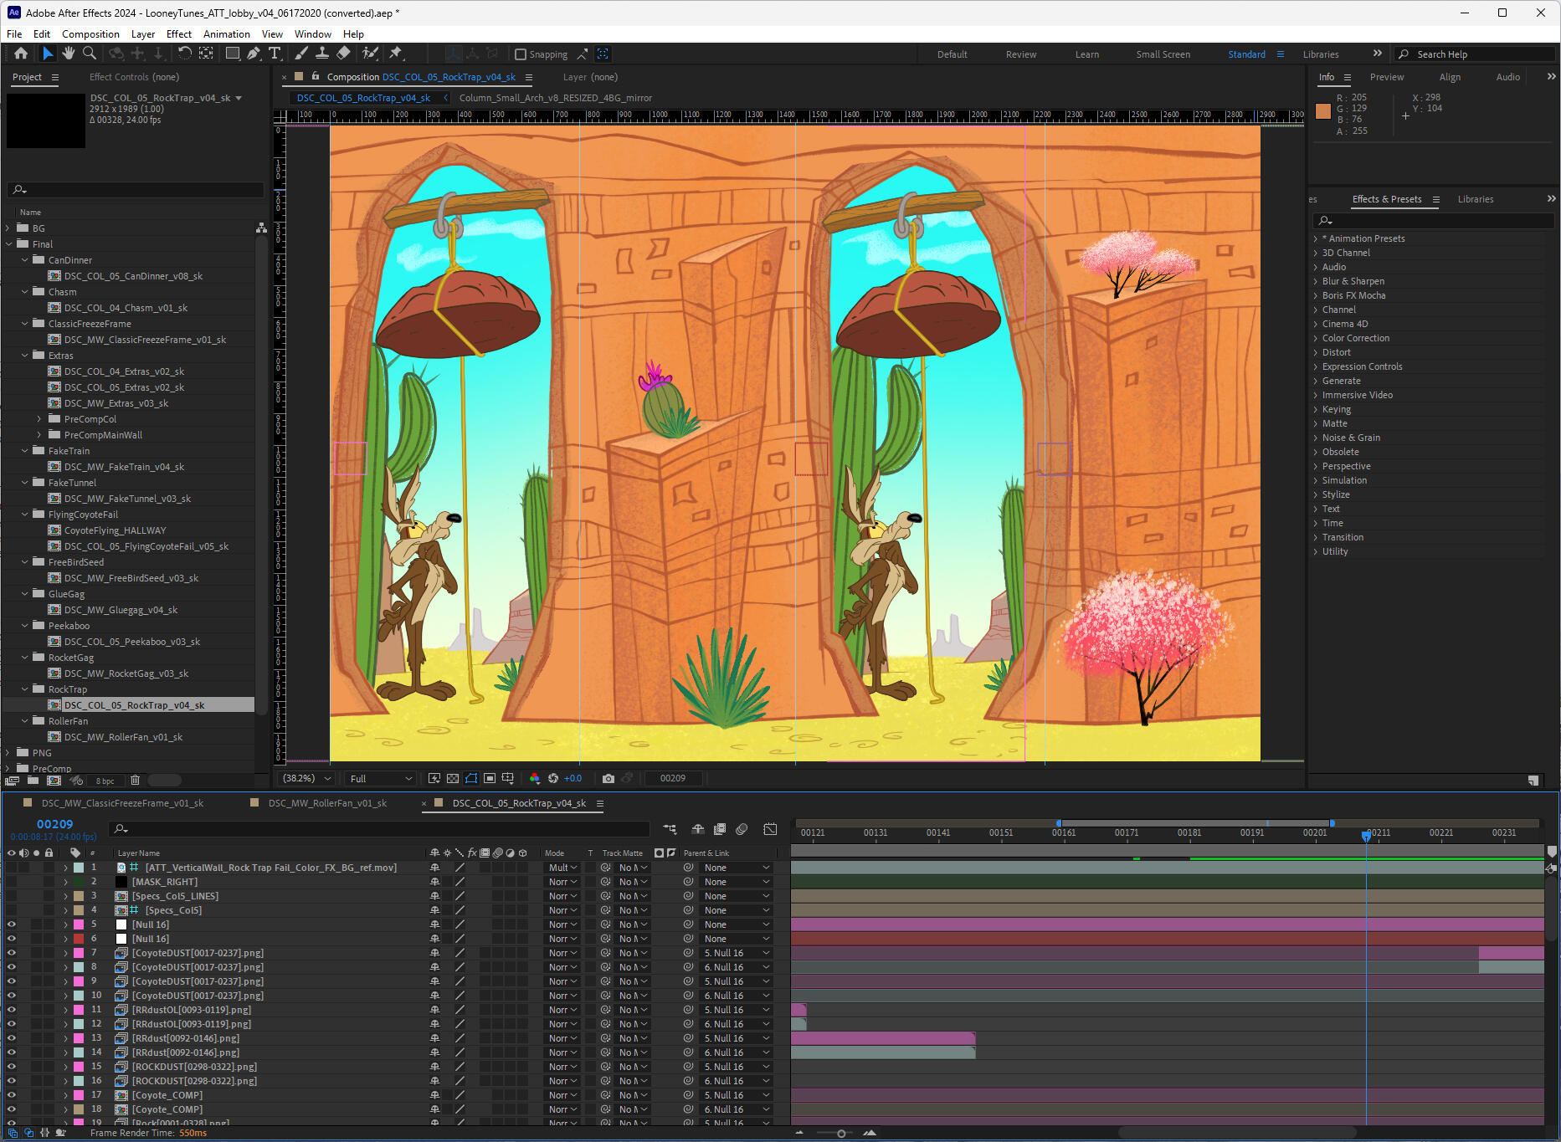Screen dimensions: 1561x1142
Task: Hide the Coyote_COMP layer 17
Action: pos(12,1094)
